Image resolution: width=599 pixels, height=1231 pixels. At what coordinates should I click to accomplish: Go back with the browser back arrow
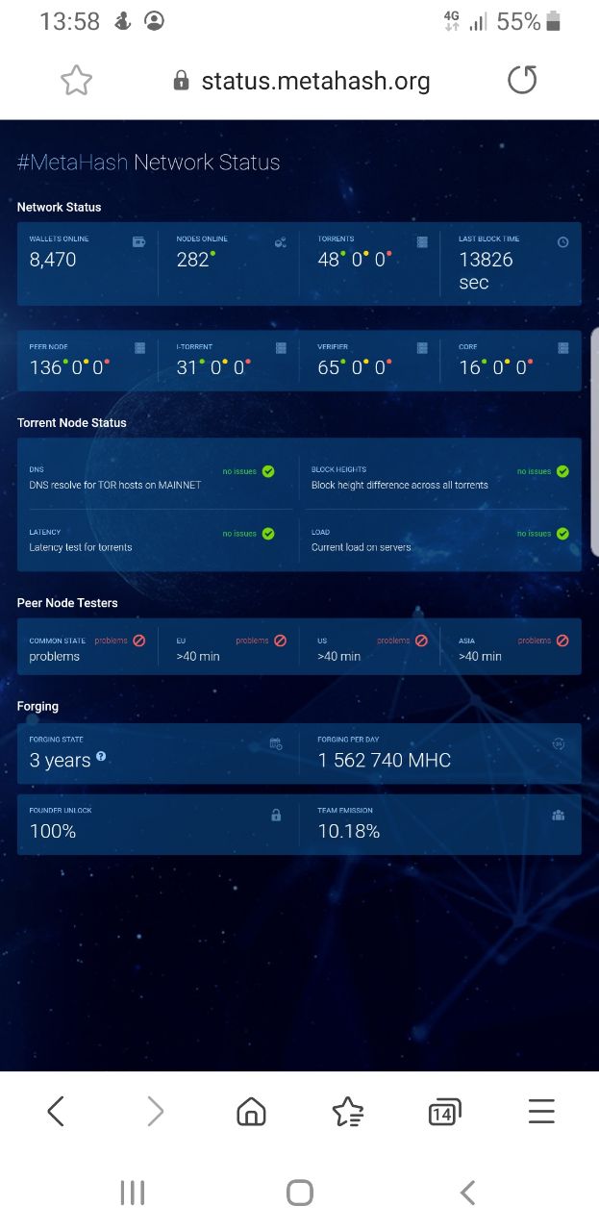tap(56, 1112)
